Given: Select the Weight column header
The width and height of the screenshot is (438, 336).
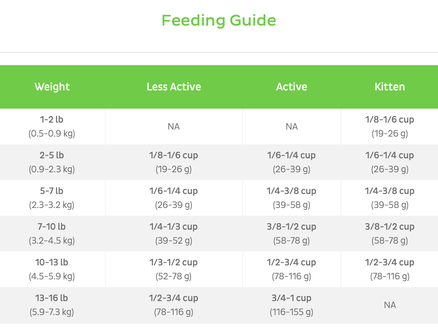Looking at the screenshot, I should 52,87.
